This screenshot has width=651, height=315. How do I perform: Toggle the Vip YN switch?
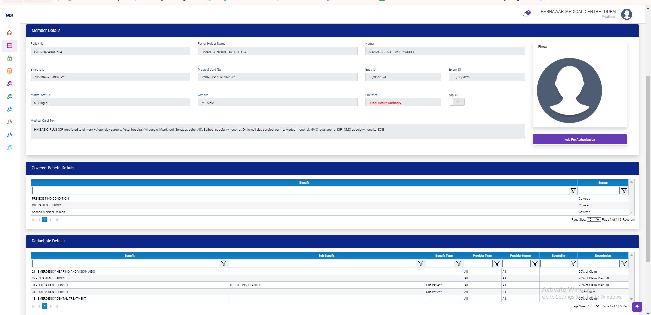pos(457,102)
